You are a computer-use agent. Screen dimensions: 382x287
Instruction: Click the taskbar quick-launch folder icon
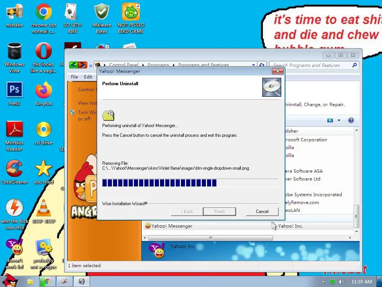[30, 282]
